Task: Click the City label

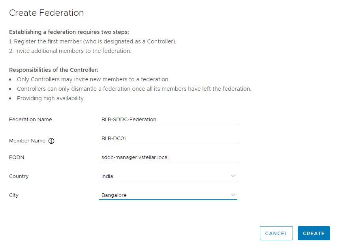Action: coord(14,195)
